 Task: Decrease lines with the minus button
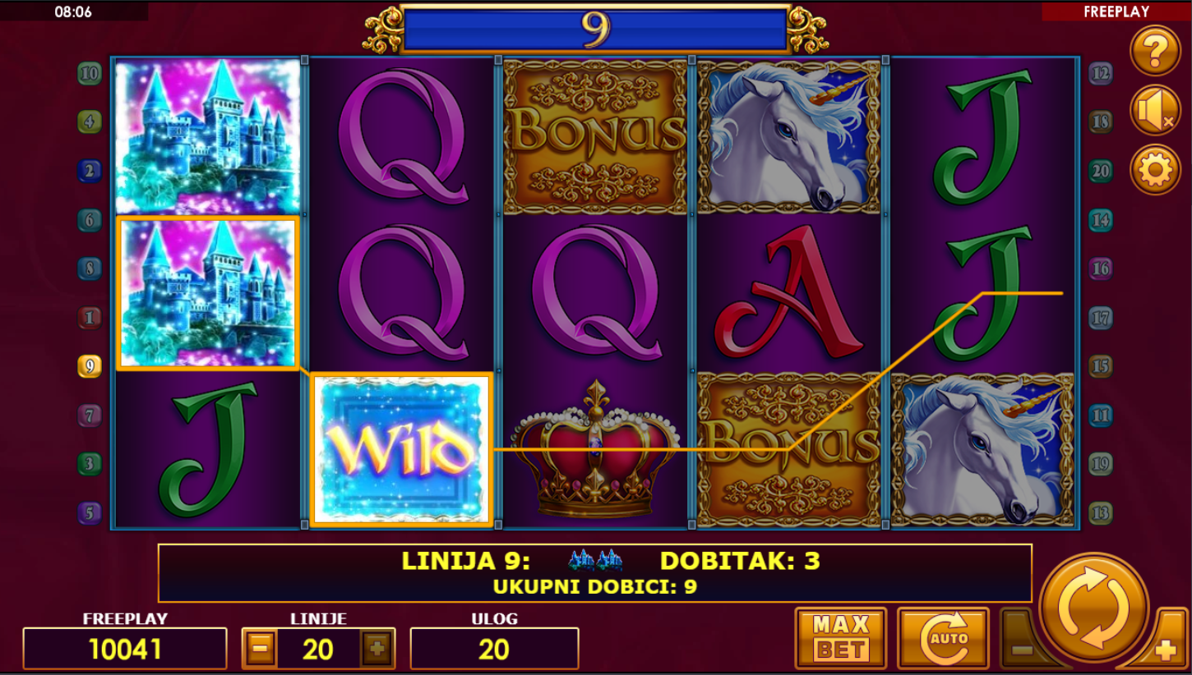coord(260,650)
